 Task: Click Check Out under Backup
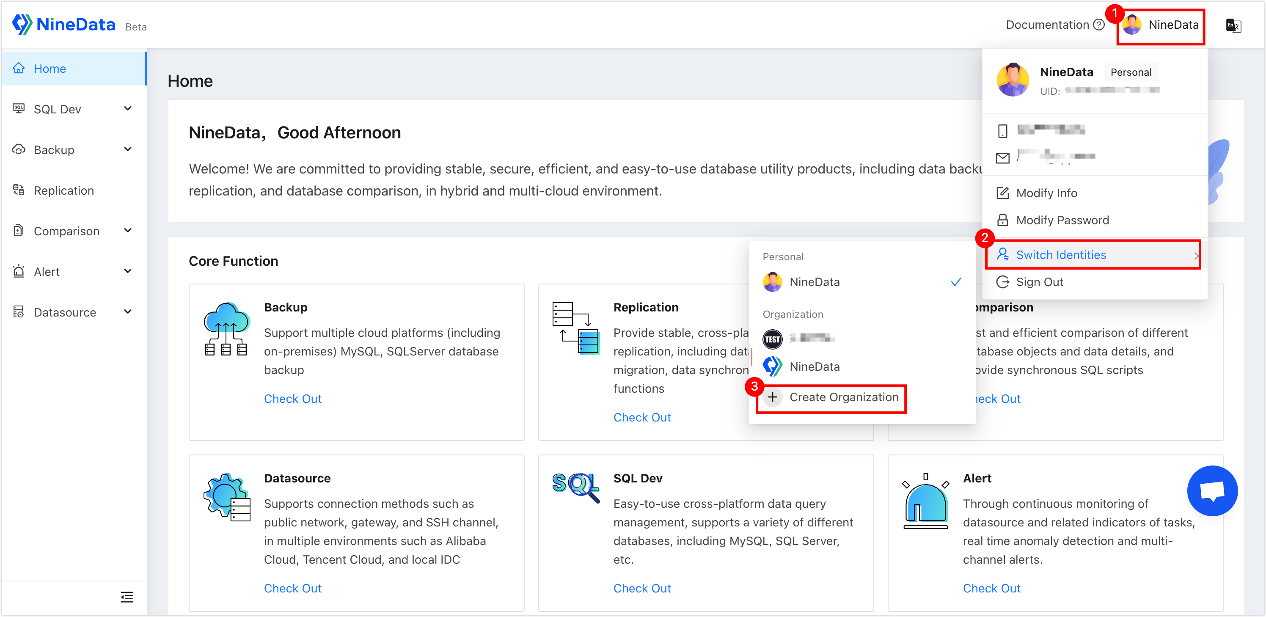point(293,399)
